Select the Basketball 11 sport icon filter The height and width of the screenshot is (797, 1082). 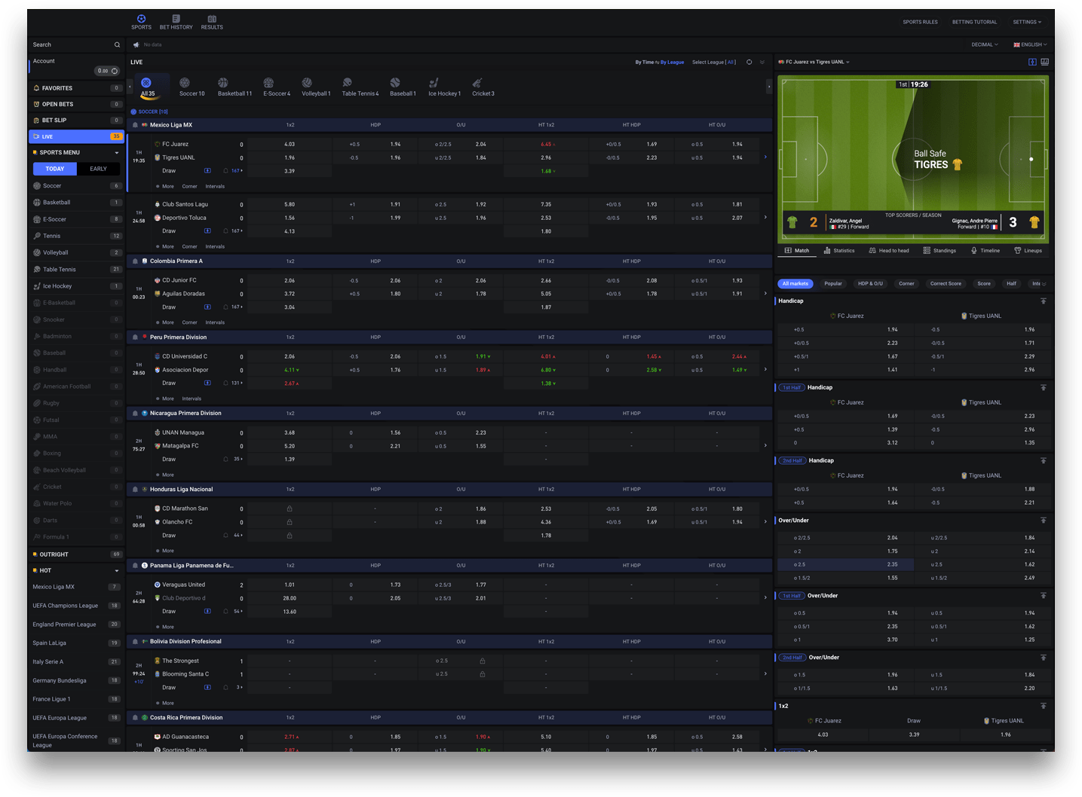234,87
